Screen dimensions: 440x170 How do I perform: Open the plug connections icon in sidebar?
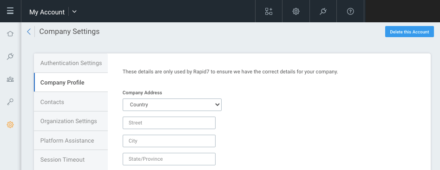coord(10,56)
